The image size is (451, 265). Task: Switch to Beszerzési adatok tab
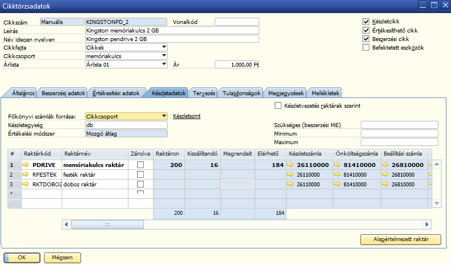[x=63, y=93]
